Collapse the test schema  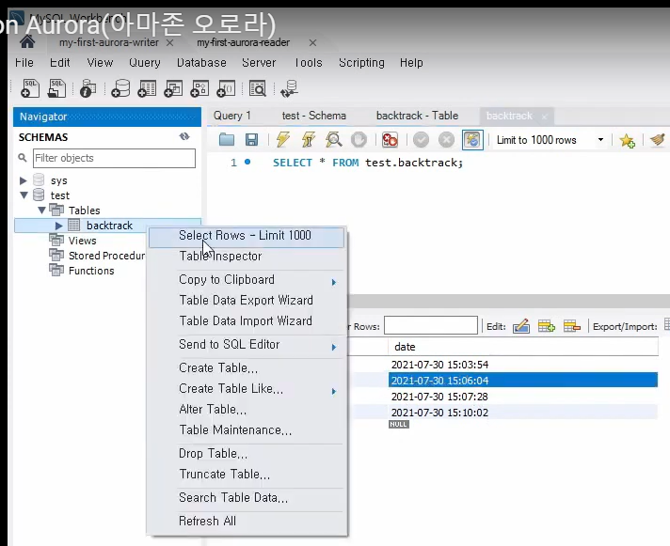click(24, 195)
